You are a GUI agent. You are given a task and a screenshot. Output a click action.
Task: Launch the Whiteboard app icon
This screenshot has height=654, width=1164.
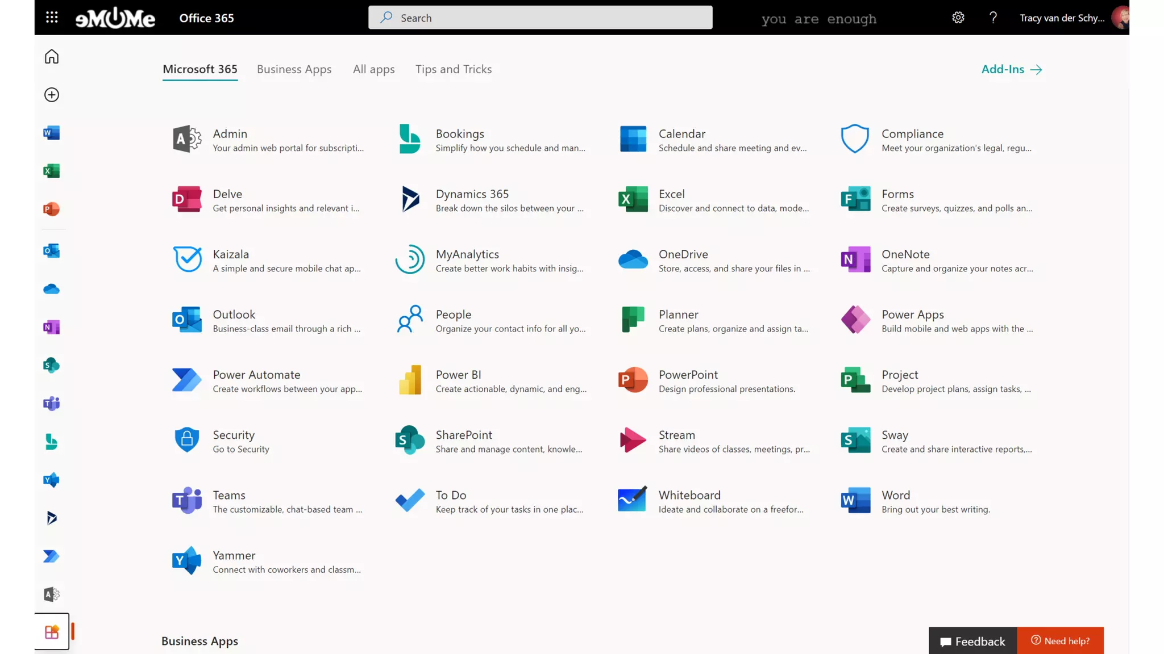click(x=633, y=501)
